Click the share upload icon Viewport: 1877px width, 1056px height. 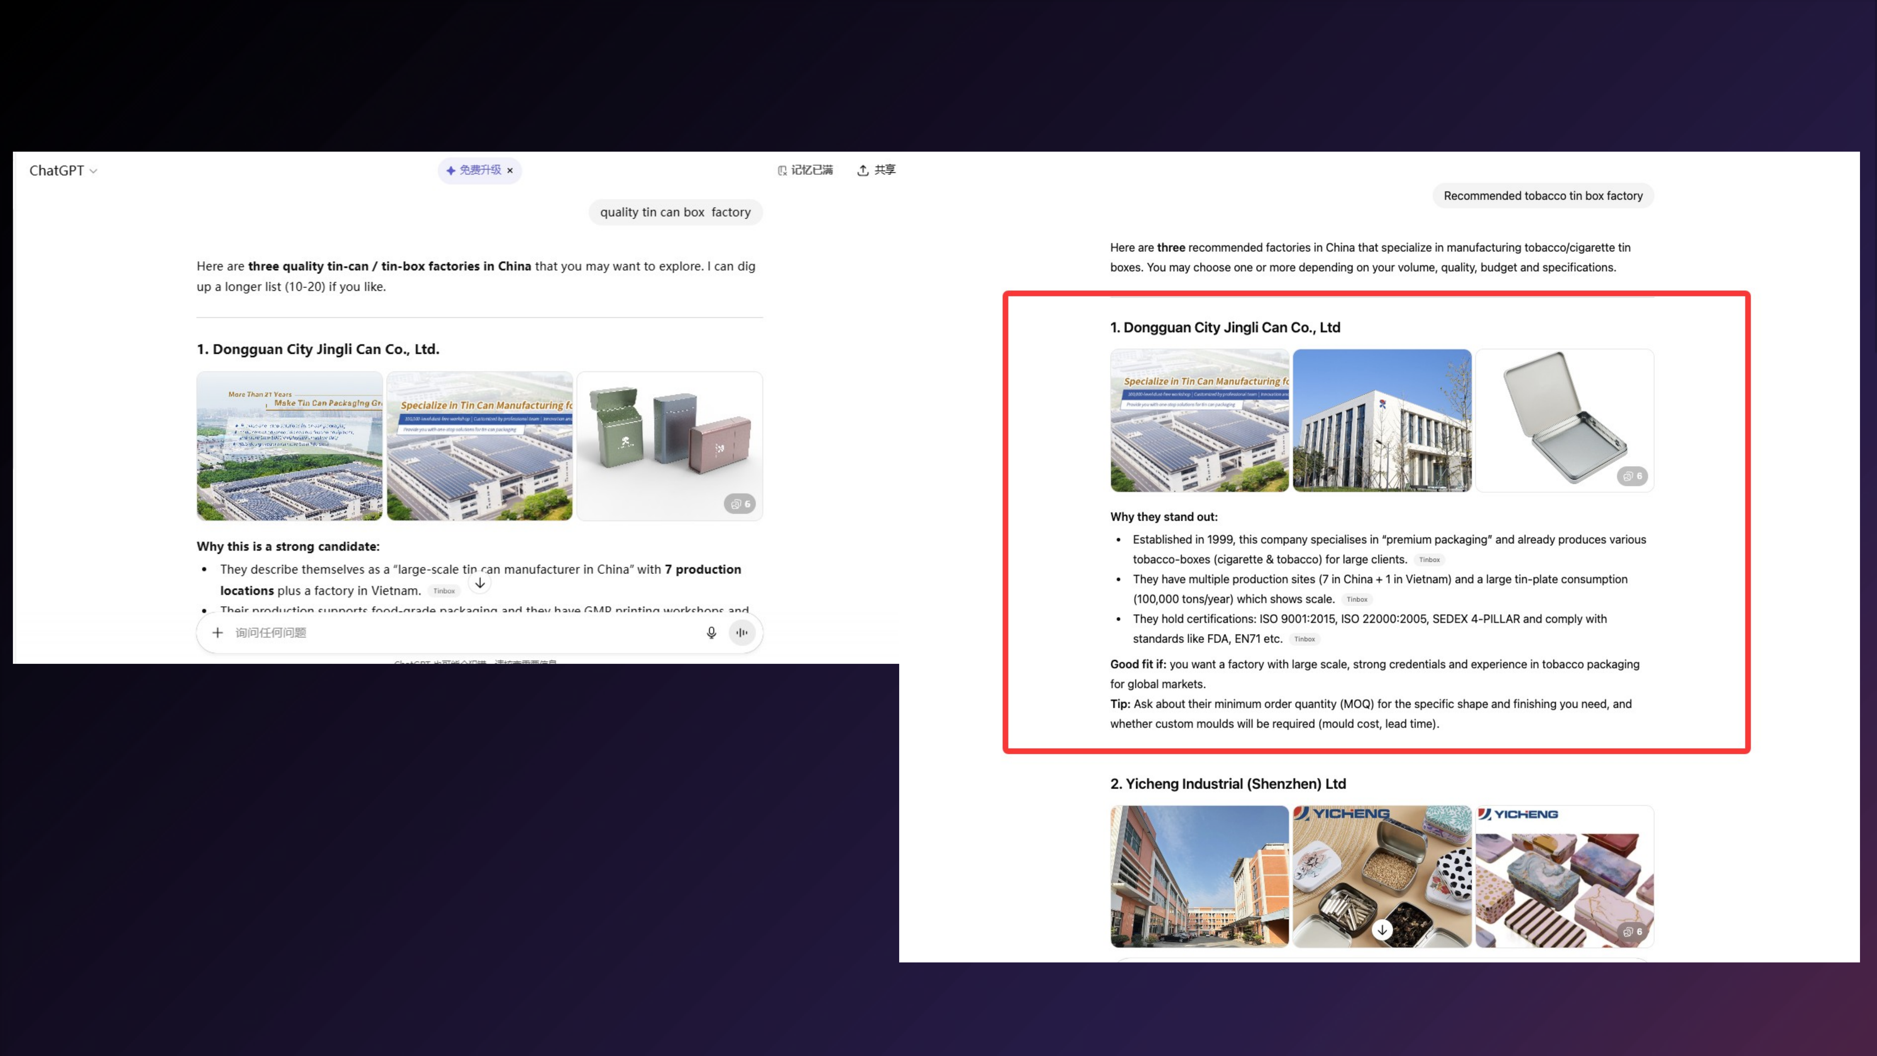(863, 170)
